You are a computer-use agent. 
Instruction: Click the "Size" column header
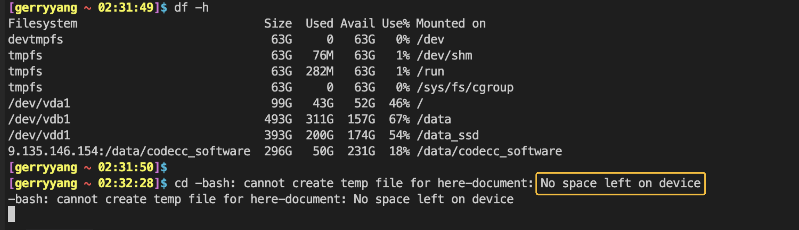278,23
